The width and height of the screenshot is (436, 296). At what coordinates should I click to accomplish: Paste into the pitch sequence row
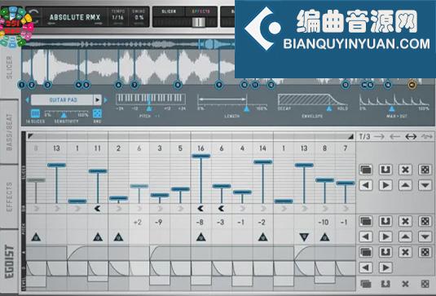(x=385, y=221)
